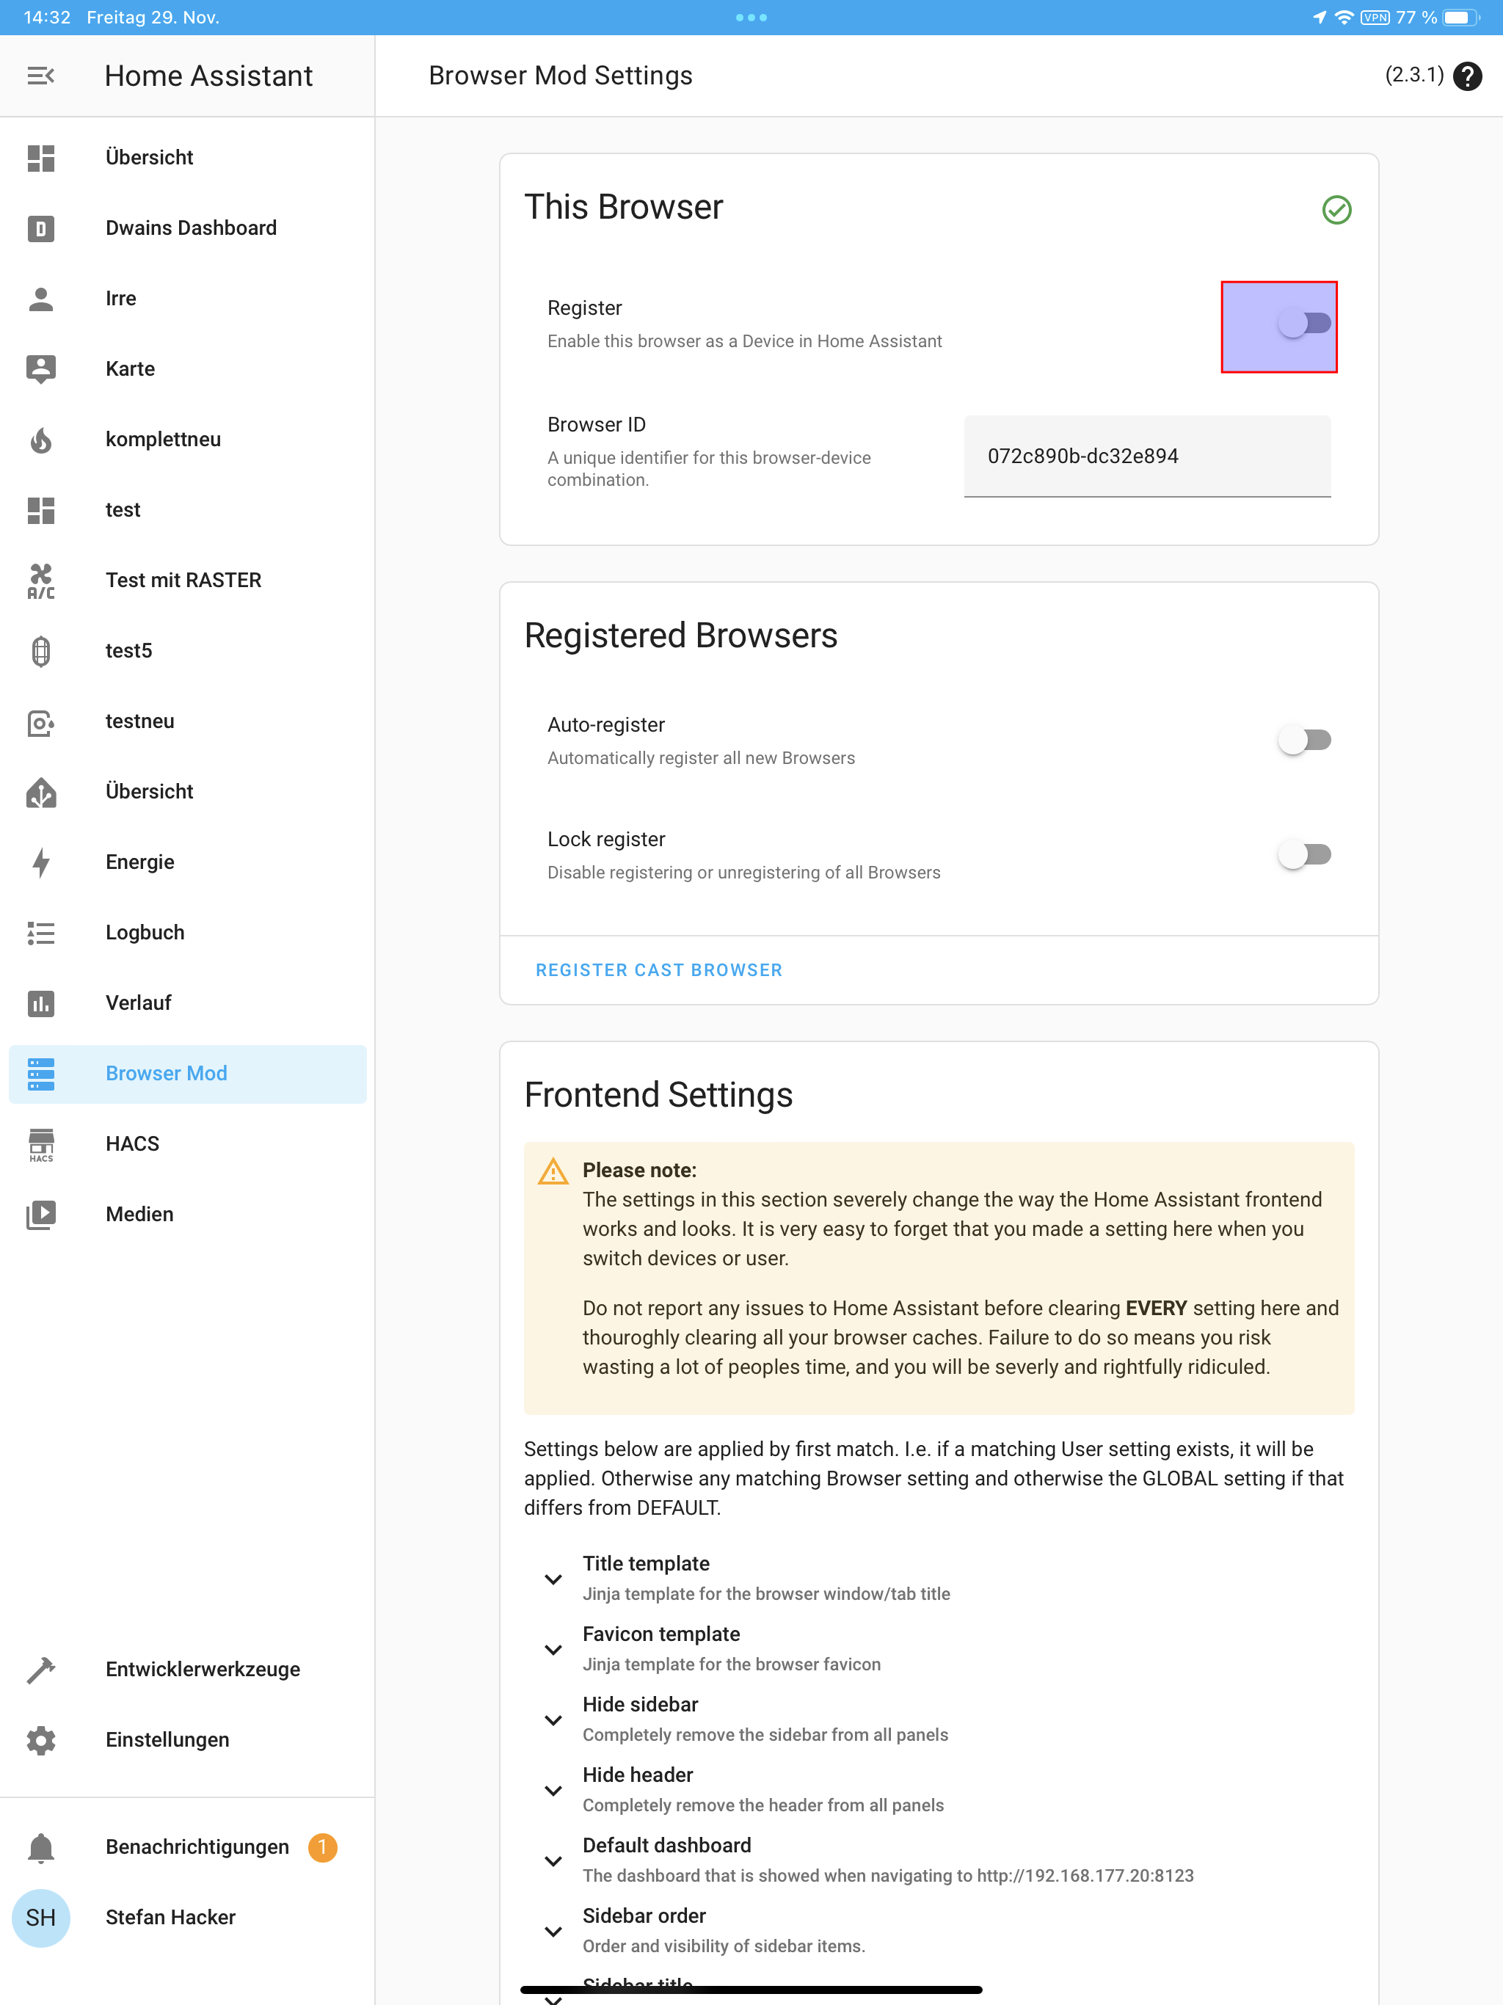This screenshot has width=1503, height=2005.
Task: Open the komplettneu flame icon
Action: click(41, 440)
